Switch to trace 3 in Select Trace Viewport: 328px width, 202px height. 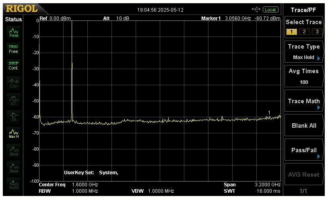(x=317, y=32)
